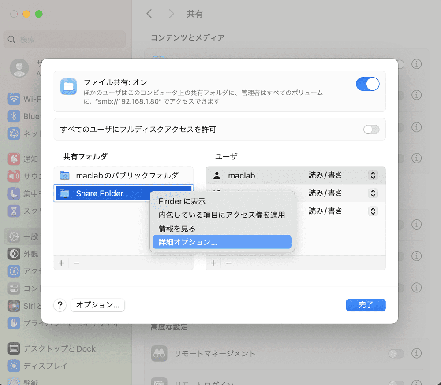
Task: Click the file sharing folder icon
Action: click(69, 86)
